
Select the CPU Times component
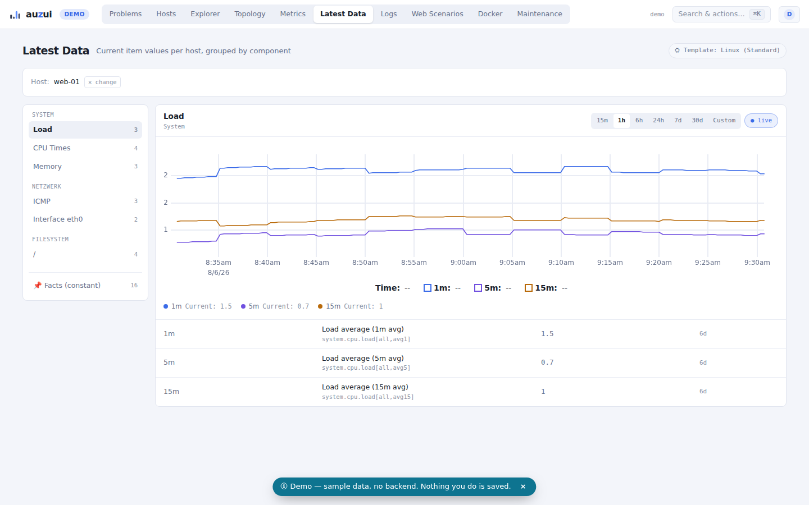point(85,148)
